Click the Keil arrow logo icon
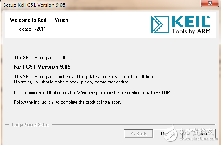This screenshot has width=221, height=145. click(x=160, y=25)
